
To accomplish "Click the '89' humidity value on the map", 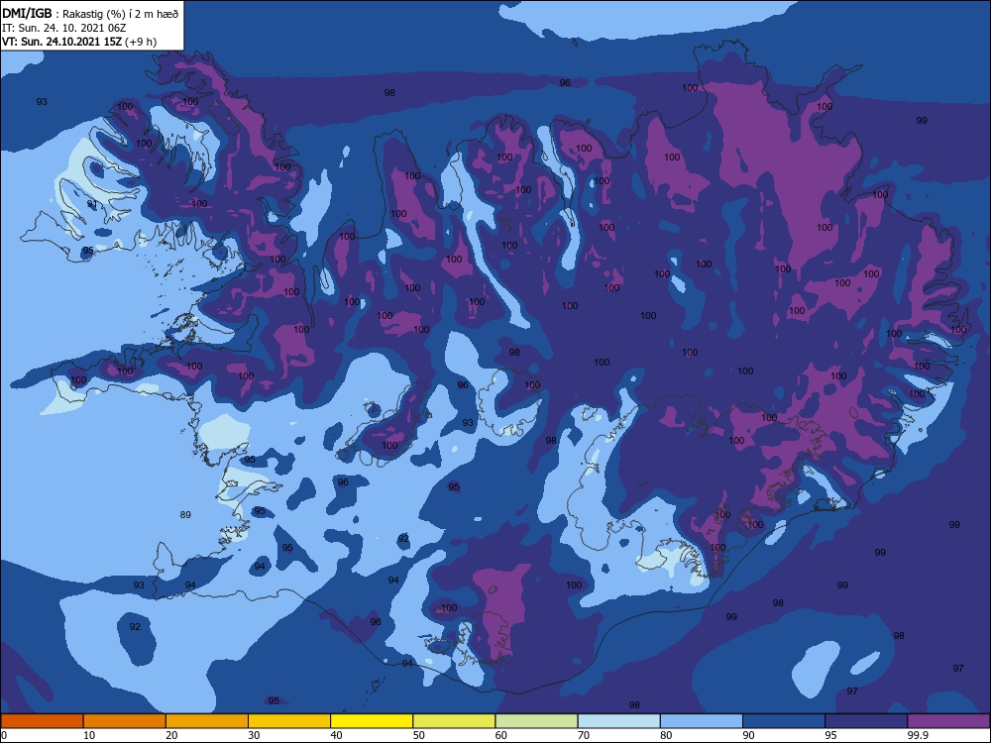I will [x=185, y=515].
